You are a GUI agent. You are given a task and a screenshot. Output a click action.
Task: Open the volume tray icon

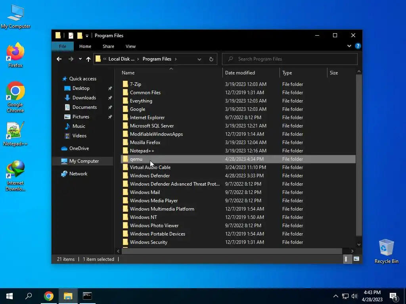pyautogui.click(x=354, y=296)
